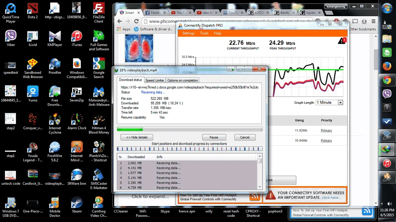Image resolution: width=396 pixels, height=222 pixels.
Task: Switch to Options on completion tab
Action: (x=182, y=80)
